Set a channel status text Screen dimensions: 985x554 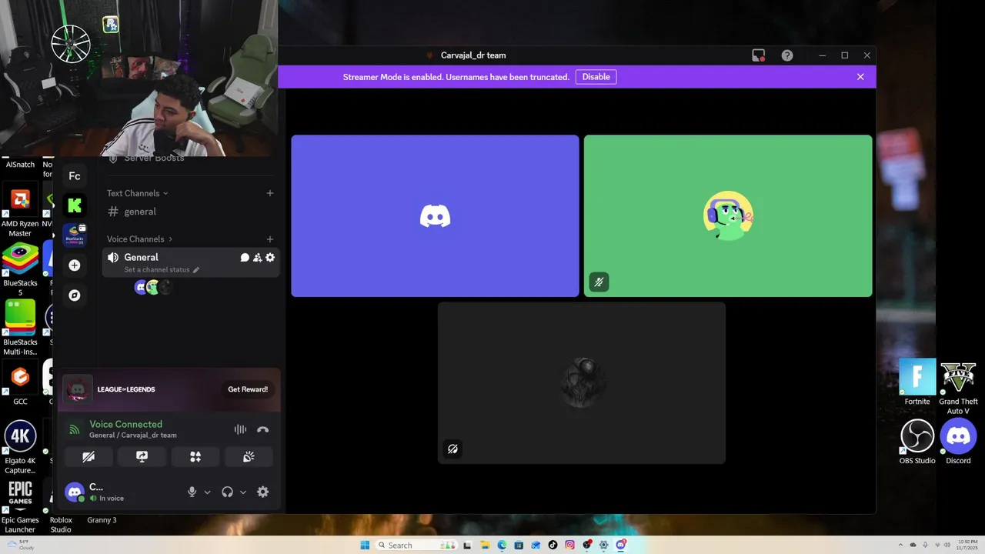coord(162,270)
